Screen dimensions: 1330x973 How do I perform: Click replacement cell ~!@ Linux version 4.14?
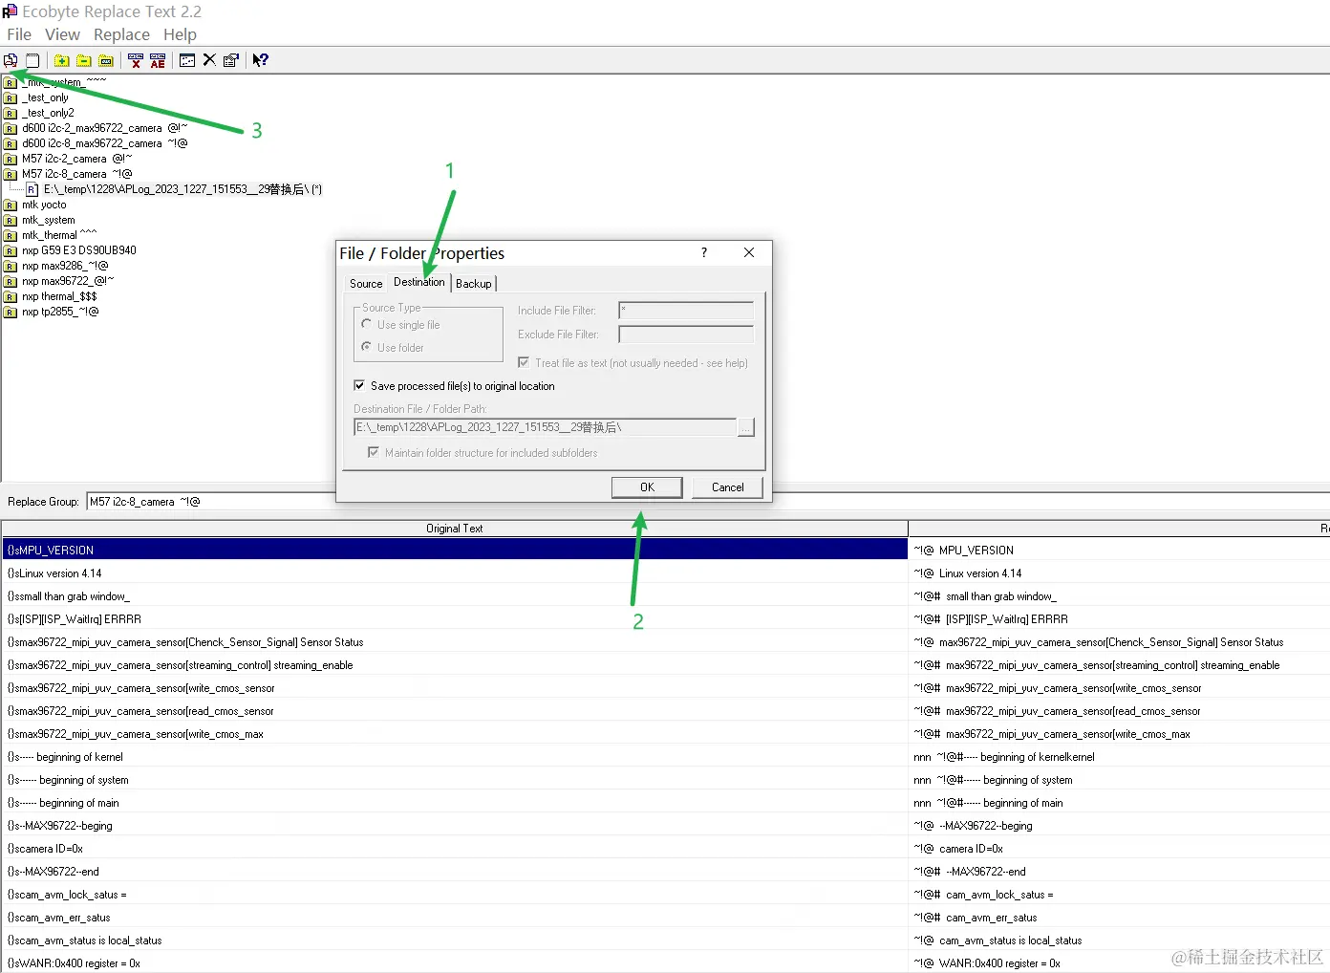(x=1119, y=573)
